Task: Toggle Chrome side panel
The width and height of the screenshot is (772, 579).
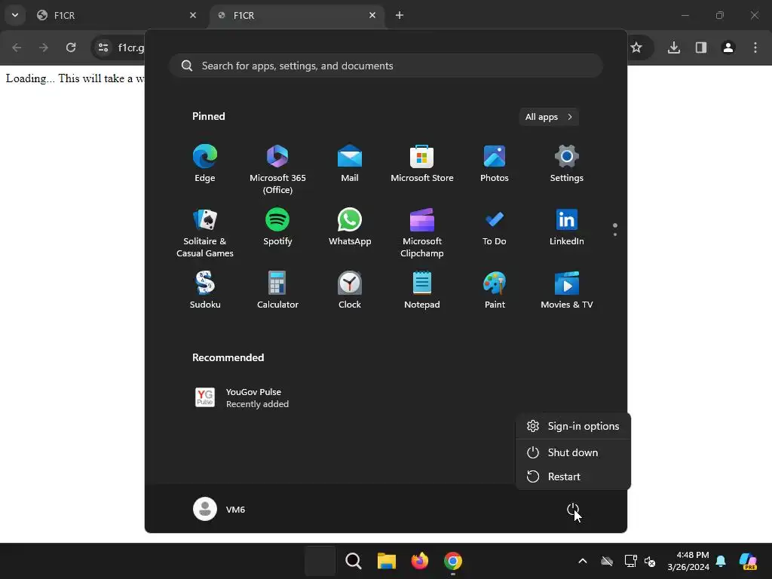Action: [x=701, y=47]
